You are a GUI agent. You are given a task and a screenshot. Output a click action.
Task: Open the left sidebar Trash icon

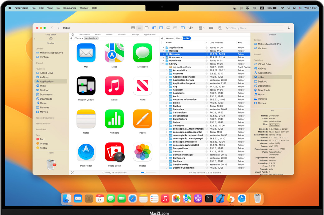coord(51,164)
